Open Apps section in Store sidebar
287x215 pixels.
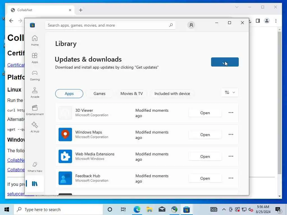(34, 58)
